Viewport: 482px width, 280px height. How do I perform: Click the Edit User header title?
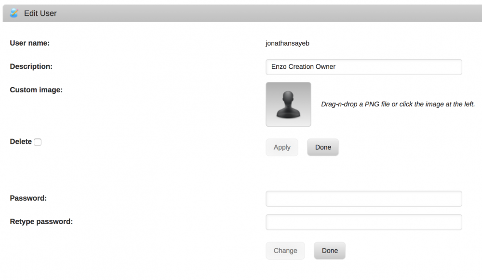click(40, 13)
